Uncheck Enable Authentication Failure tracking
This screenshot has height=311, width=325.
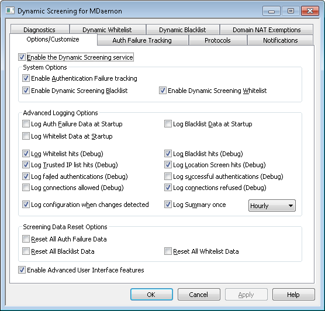(26, 78)
